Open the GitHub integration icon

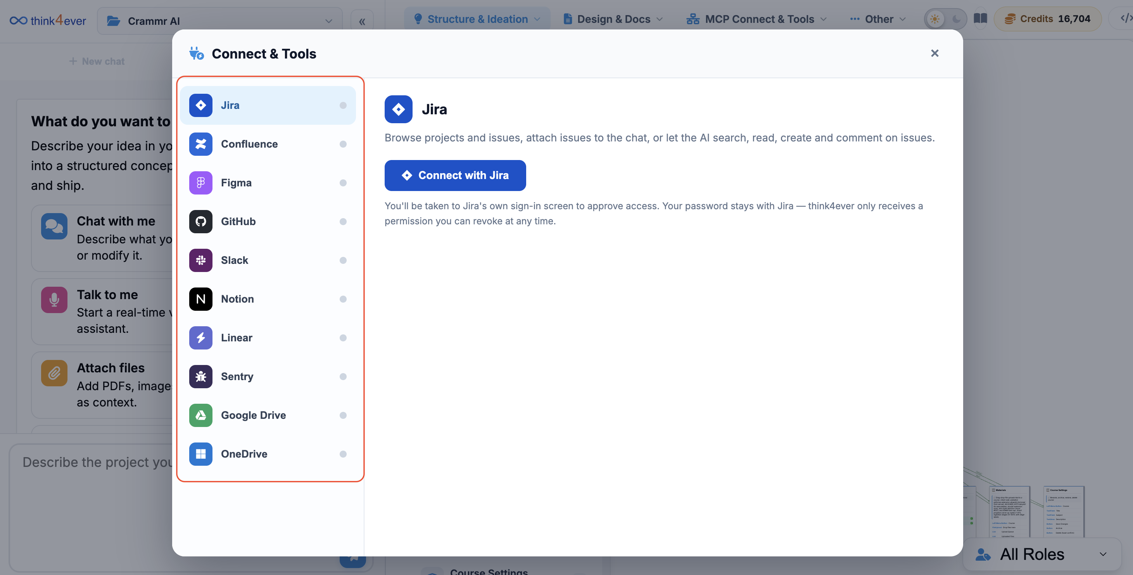click(200, 221)
